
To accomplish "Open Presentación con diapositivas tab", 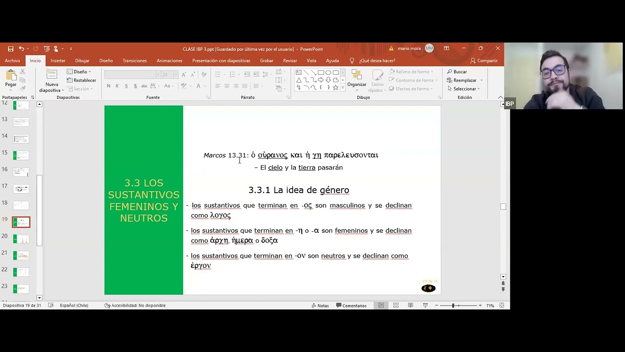I will point(221,61).
